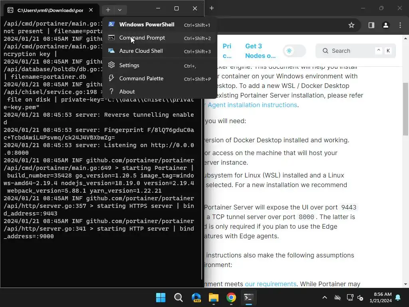Open File Explorer from taskbar
Screen dimensions: 409x307
point(214,297)
